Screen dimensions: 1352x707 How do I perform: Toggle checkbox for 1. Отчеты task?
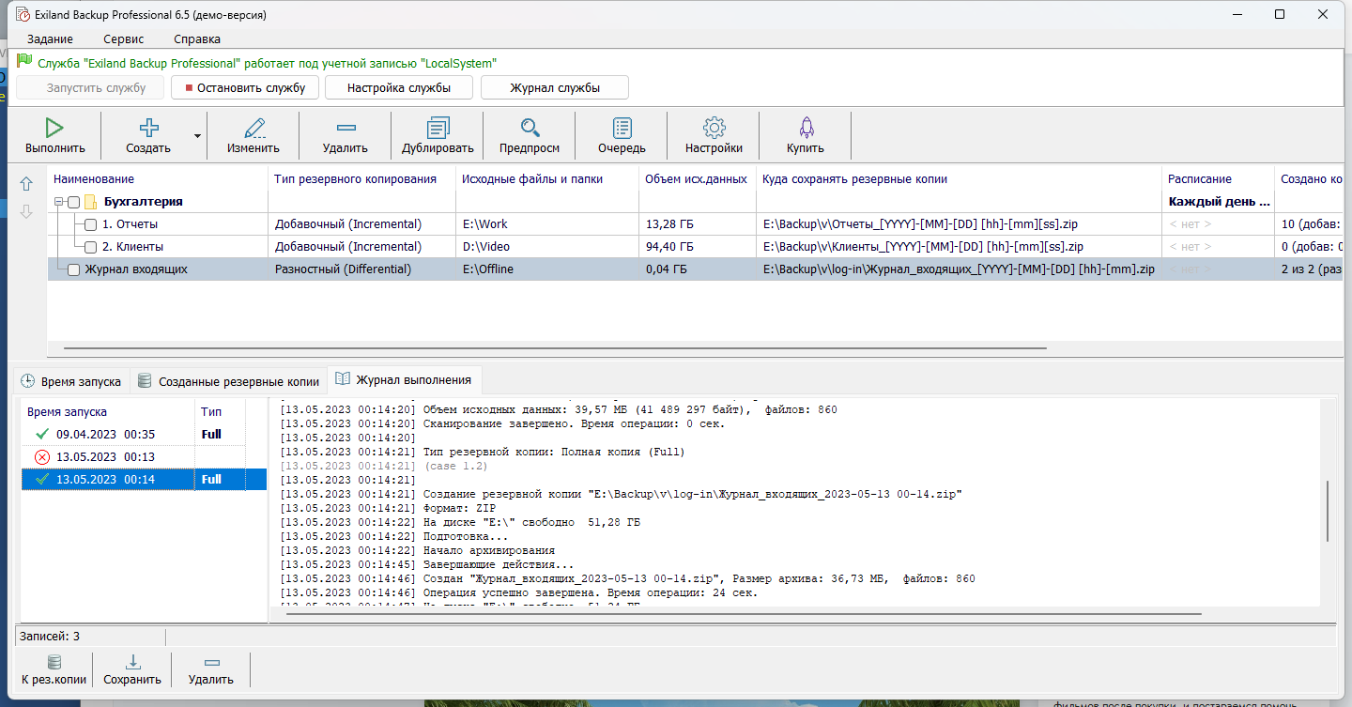click(90, 224)
